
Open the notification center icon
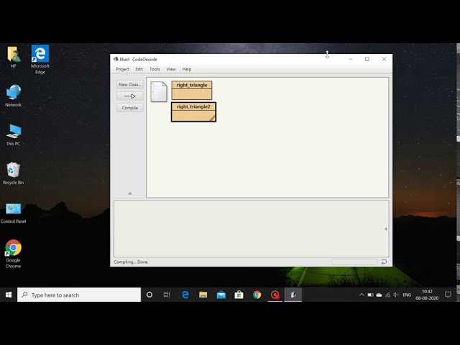[x=448, y=295]
